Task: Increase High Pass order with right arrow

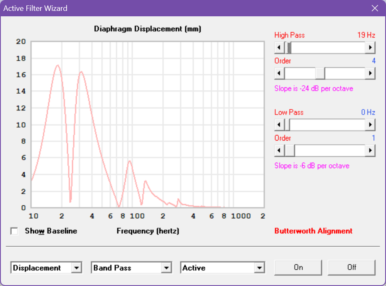Action: pyautogui.click(x=370, y=73)
